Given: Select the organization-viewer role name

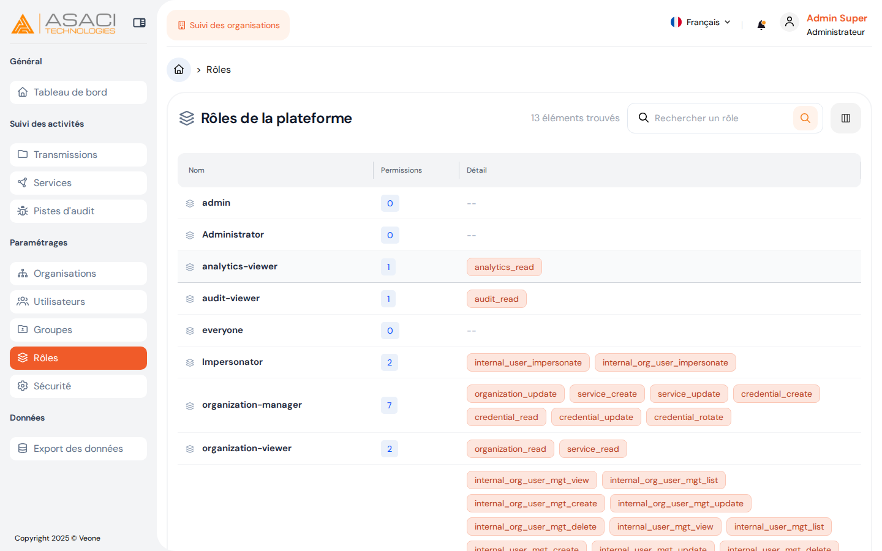Looking at the screenshot, I should 247,448.
